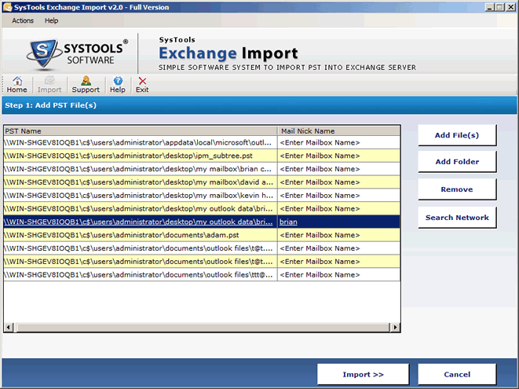The image size is (519, 389).
Task: Close the SysTools Exchange Import window
Action: click(510, 7)
